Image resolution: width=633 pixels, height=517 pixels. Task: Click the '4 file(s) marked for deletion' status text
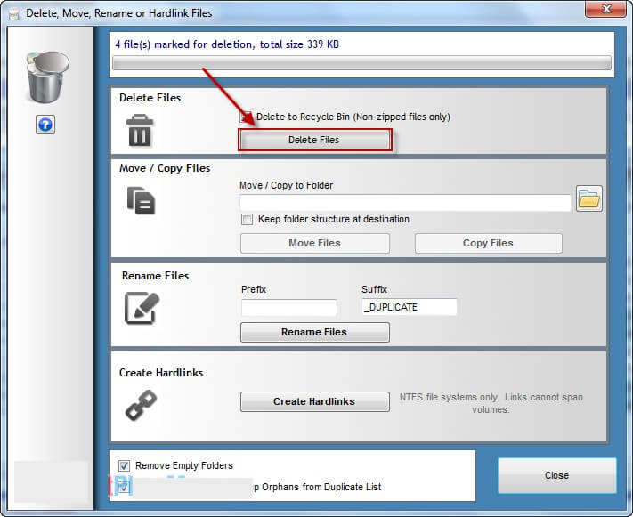[x=227, y=44]
